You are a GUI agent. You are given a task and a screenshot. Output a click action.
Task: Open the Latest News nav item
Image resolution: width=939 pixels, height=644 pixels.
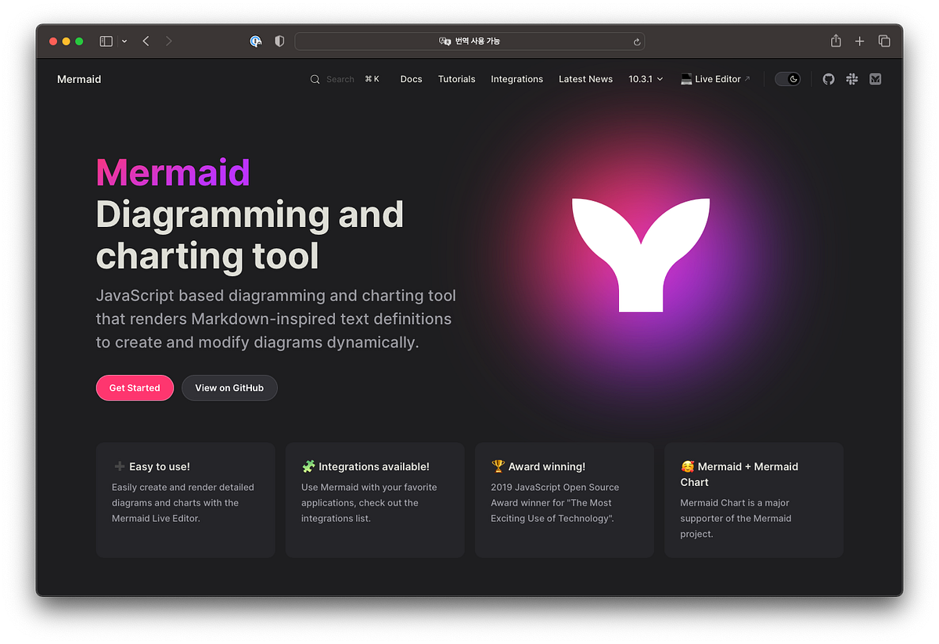pyautogui.click(x=585, y=79)
